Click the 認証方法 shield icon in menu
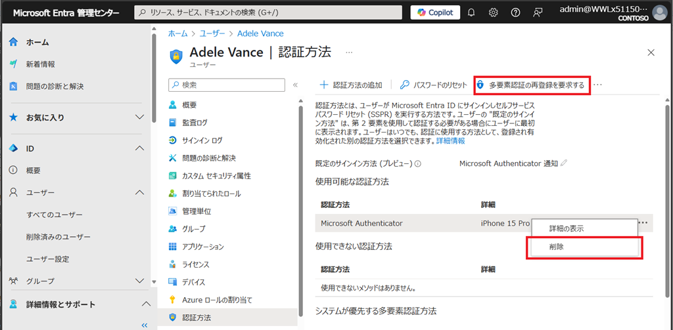 (x=173, y=318)
